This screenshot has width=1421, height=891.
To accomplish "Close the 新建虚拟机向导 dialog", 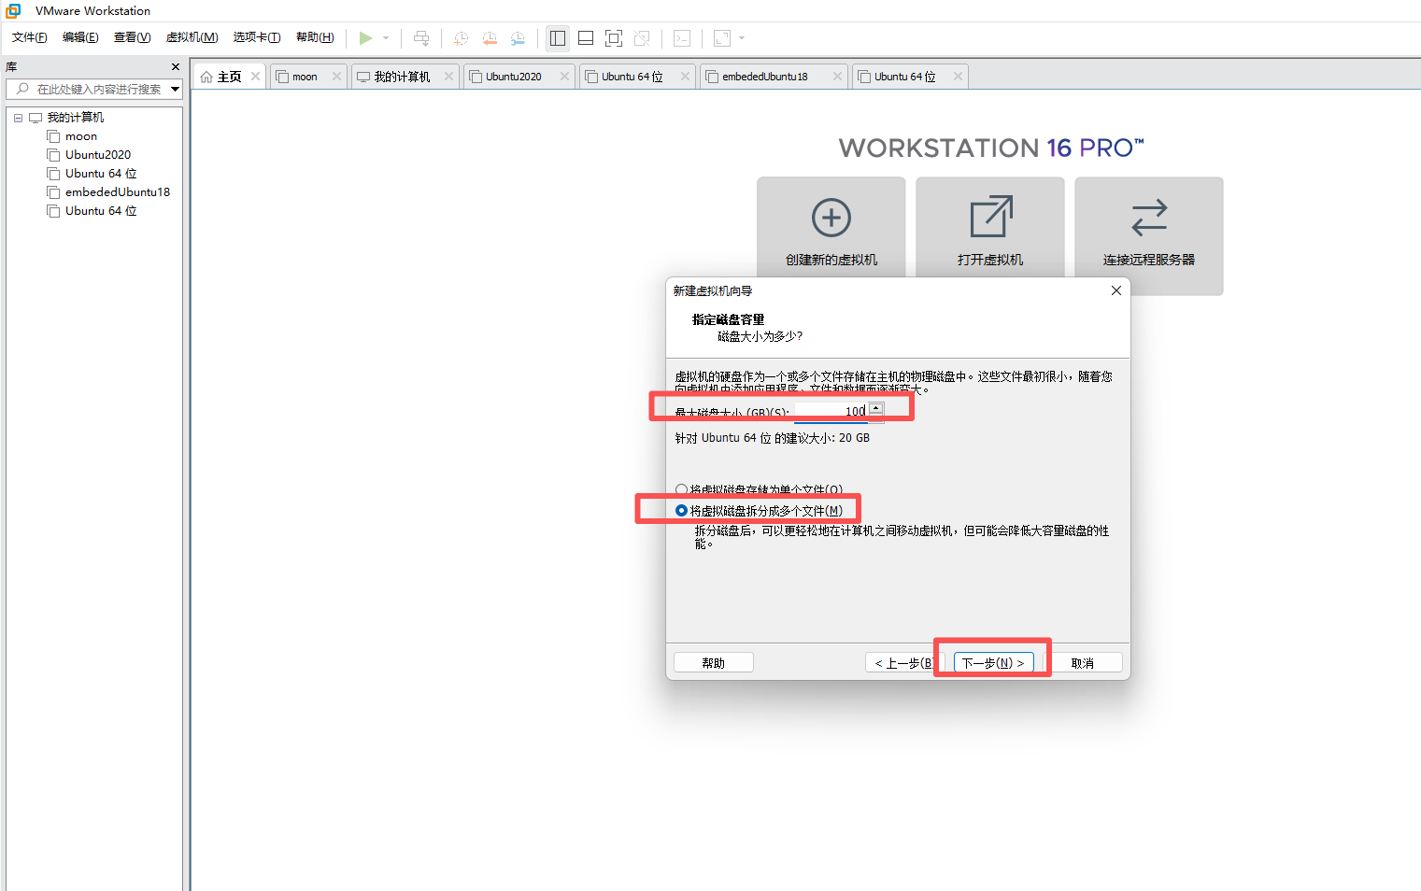I will click(1115, 290).
